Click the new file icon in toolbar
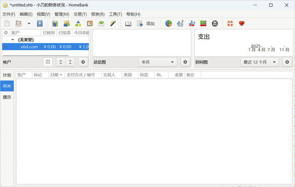Viewport: 295px width, 187px height. [7, 24]
